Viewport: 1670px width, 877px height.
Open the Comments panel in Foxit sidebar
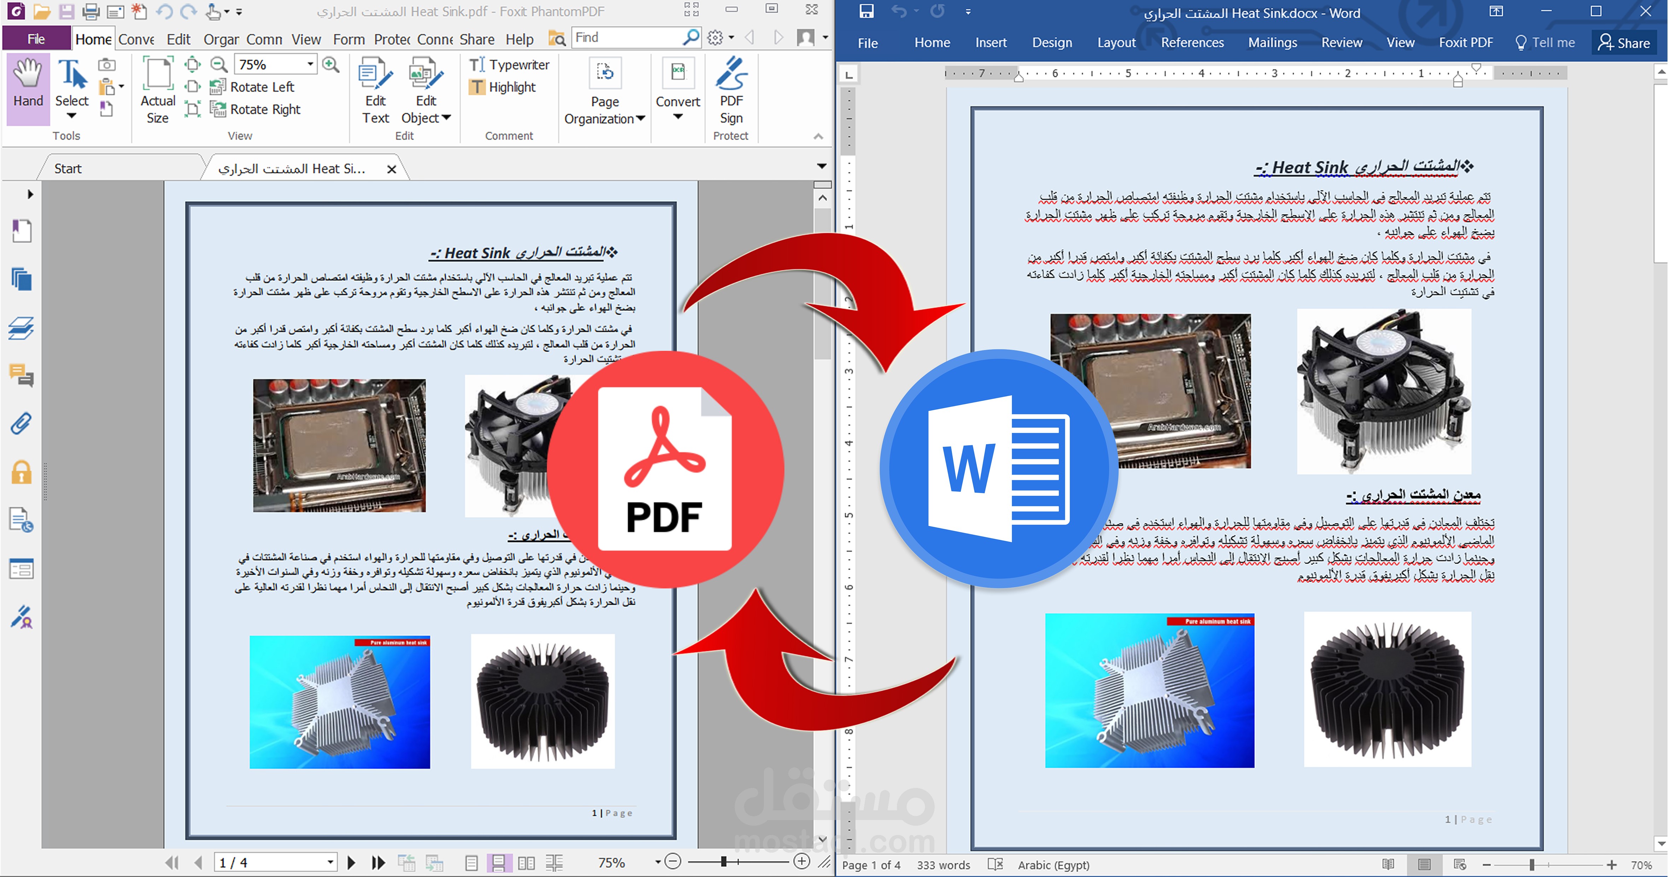coord(22,375)
